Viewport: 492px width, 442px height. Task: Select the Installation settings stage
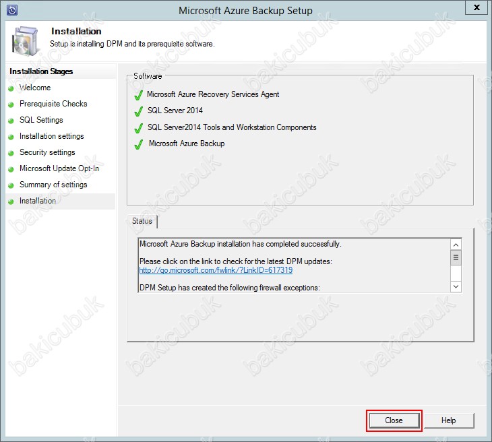[51, 136]
